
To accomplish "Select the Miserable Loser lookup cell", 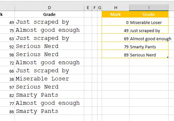I will click(149, 22).
